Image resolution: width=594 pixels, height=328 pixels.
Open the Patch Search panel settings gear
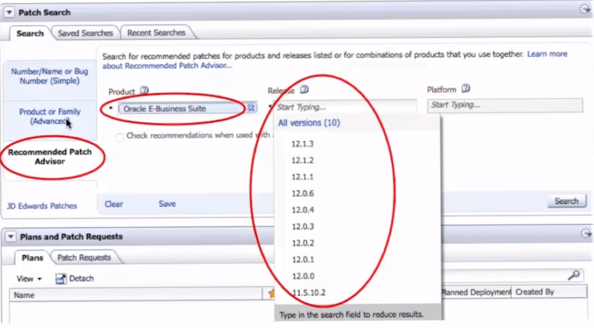pyautogui.click(x=585, y=9)
